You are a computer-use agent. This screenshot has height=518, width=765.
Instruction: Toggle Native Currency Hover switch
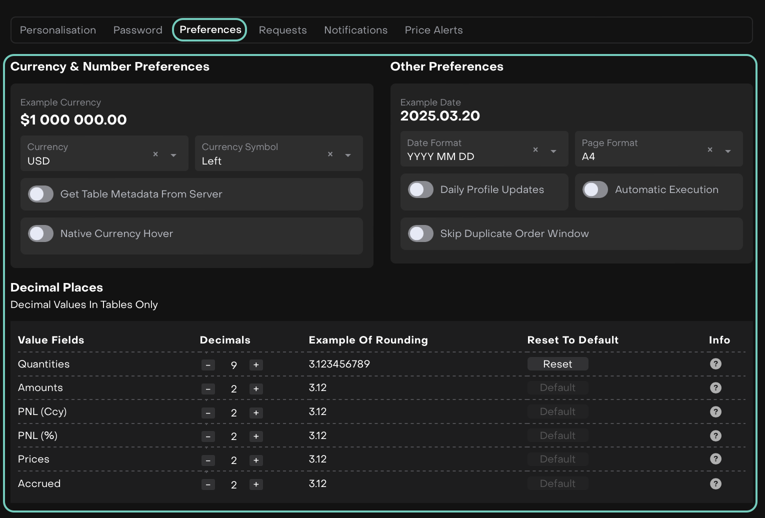point(41,233)
